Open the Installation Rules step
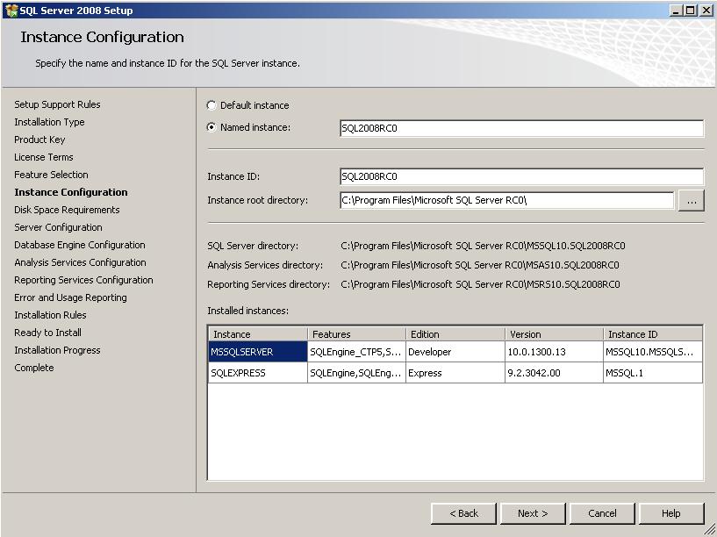Viewport: 717px width, 537px height. (50, 315)
